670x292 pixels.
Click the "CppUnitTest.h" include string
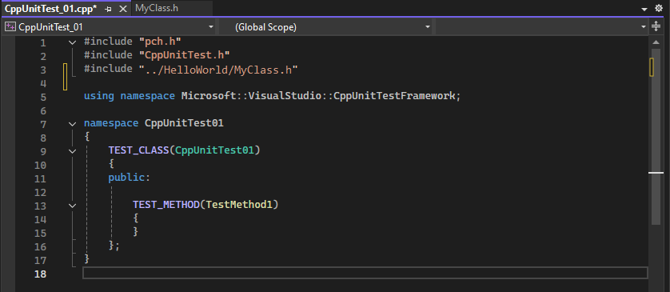tap(185, 55)
